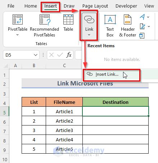Click the List header cell

coord(34,102)
